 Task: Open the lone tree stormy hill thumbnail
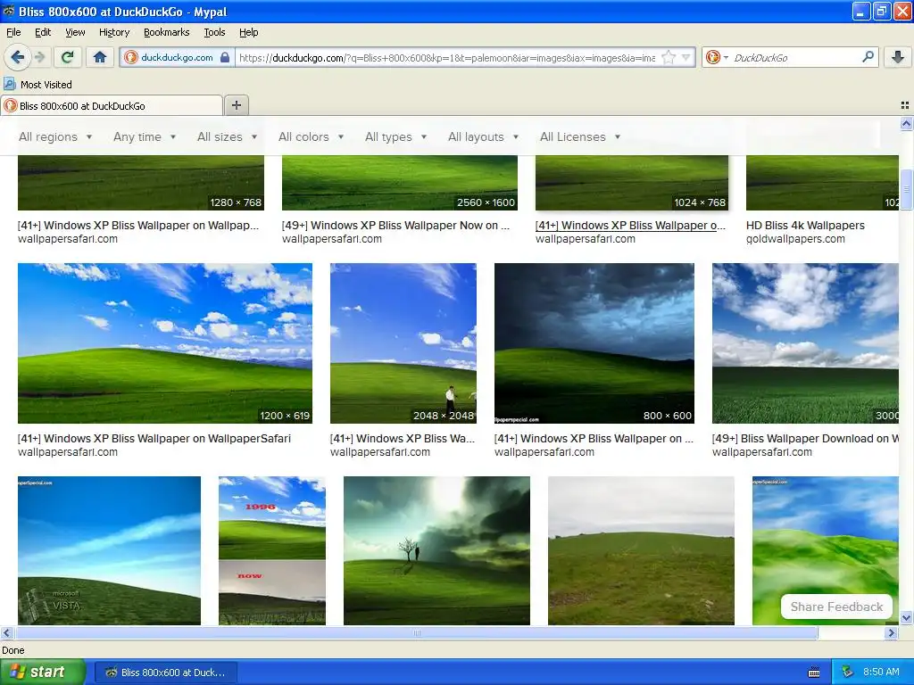(x=437, y=550)
